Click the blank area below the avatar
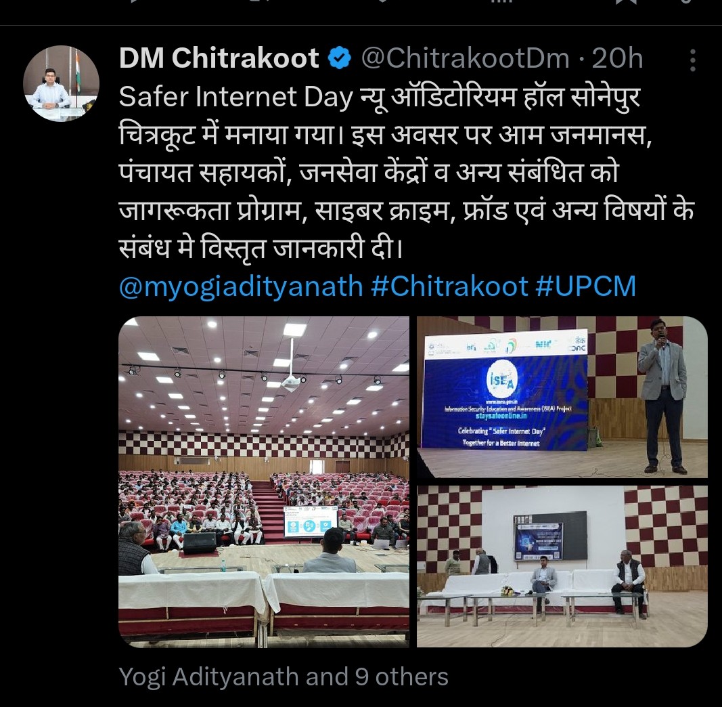The height and width of the screenshot is (707, 722). pos(62,368)
